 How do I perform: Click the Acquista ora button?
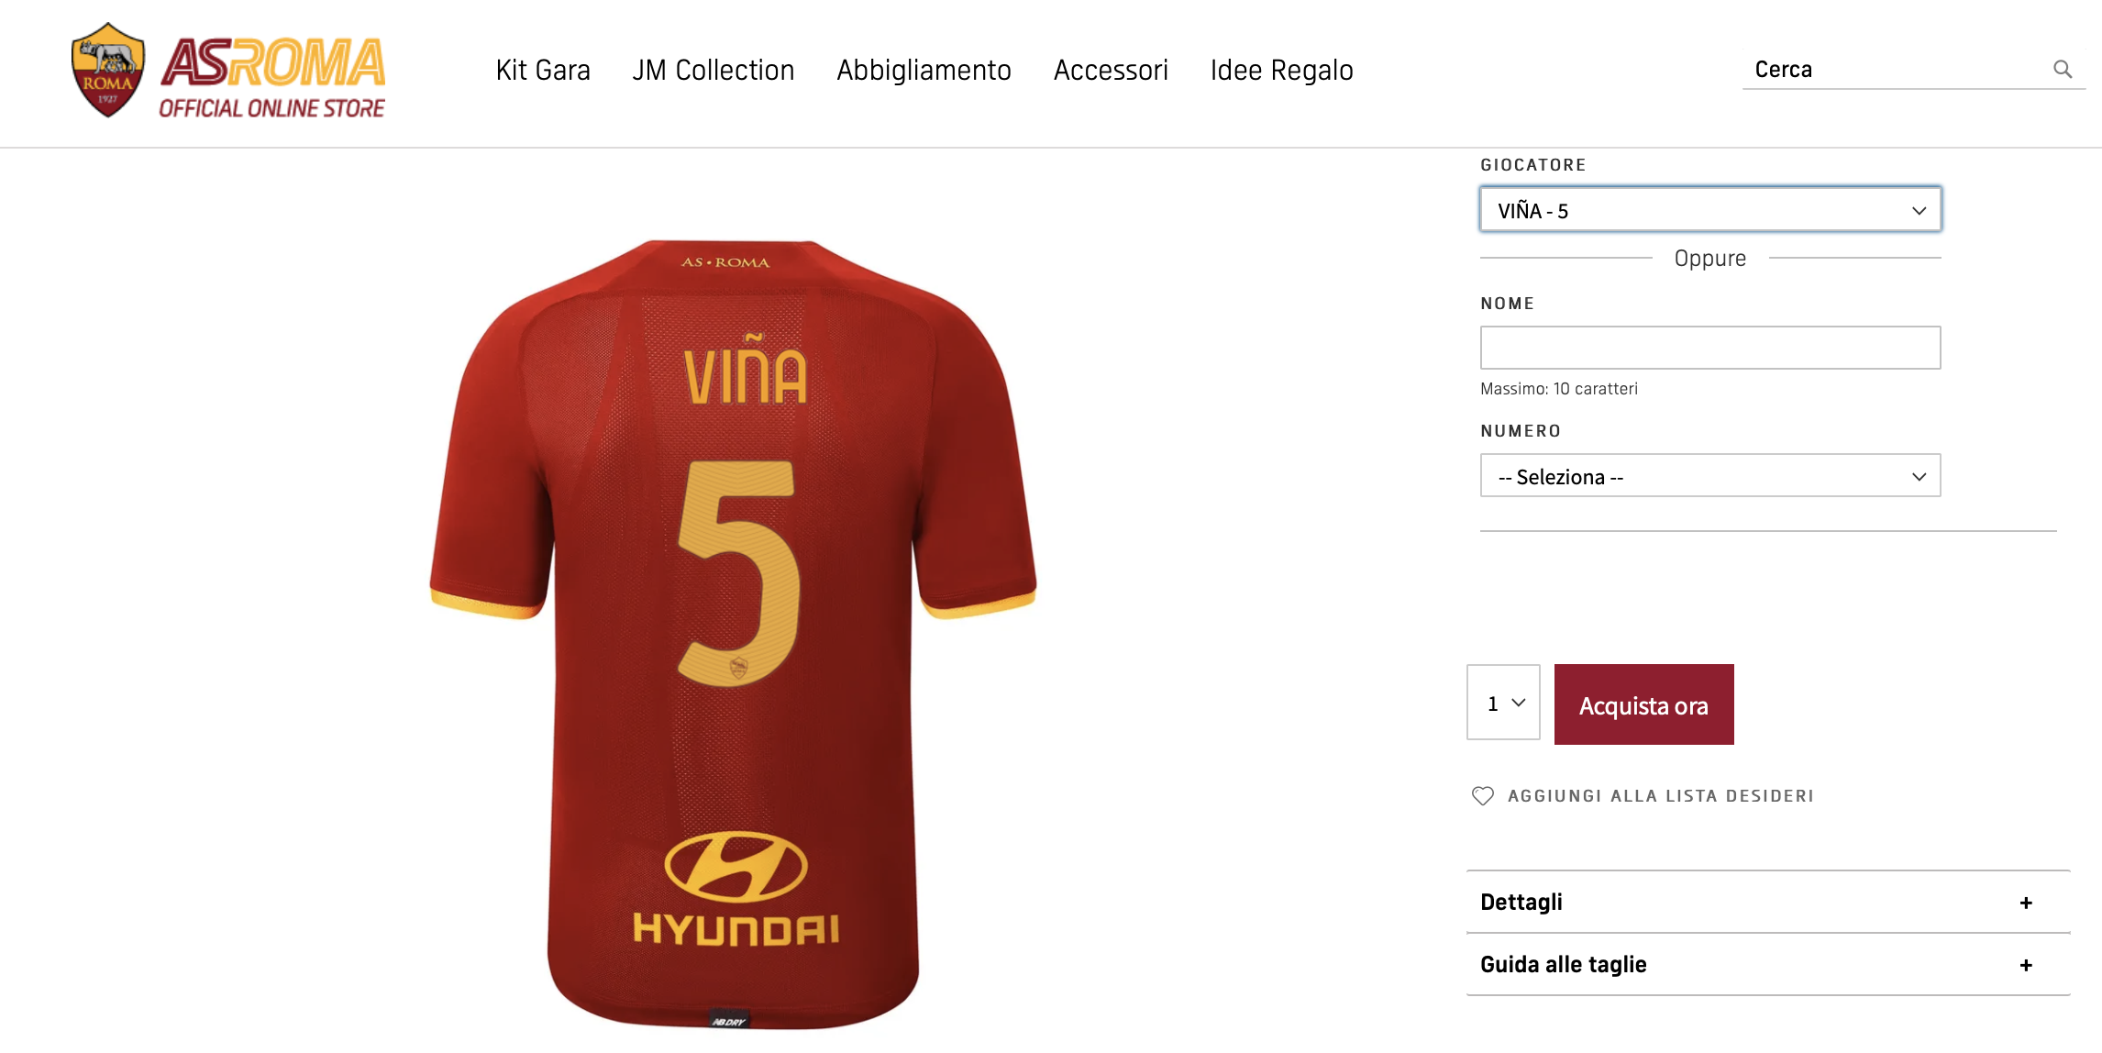point(1644,704)
